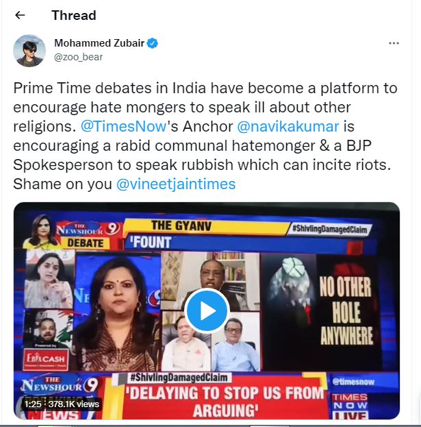
Task: Open the @vineetjaintimes mention
Action: [176, 184]
